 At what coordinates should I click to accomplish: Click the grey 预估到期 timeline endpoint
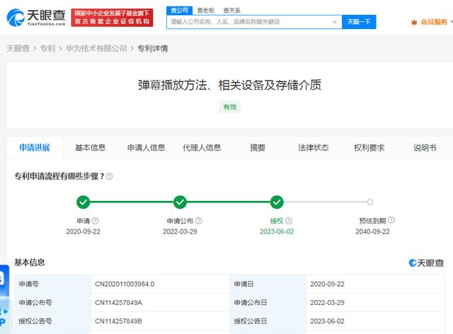pos(369,202)
